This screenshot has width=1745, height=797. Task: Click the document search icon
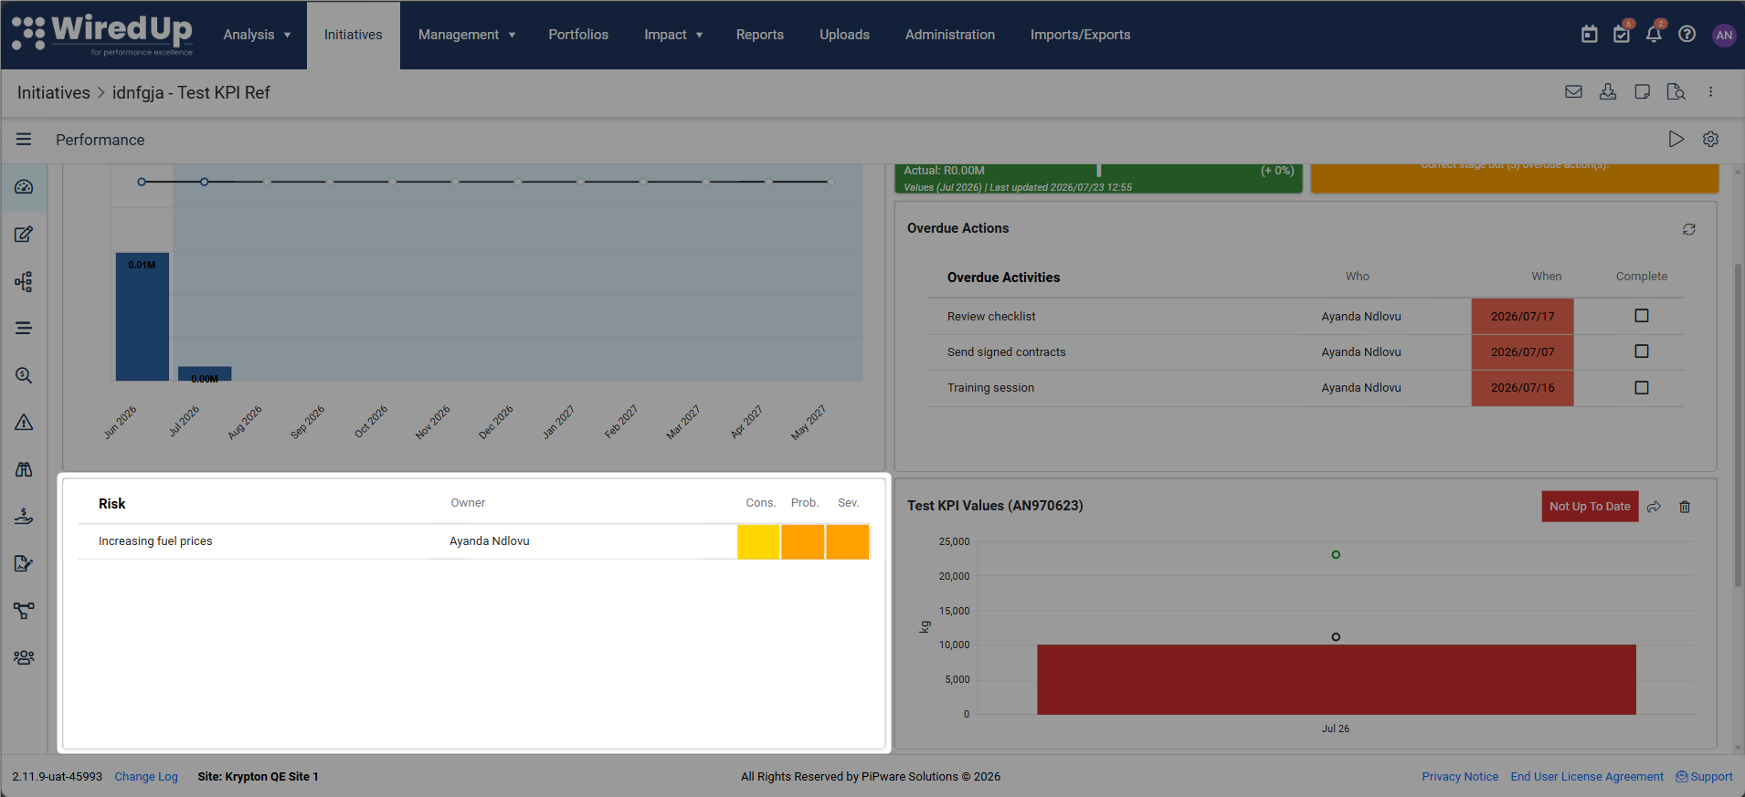pyautogui.click(x=1676, y=92)
